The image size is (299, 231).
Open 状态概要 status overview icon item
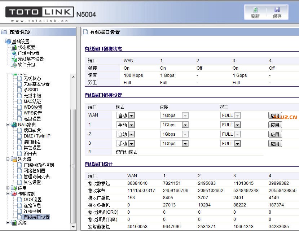tap(14, 47)
